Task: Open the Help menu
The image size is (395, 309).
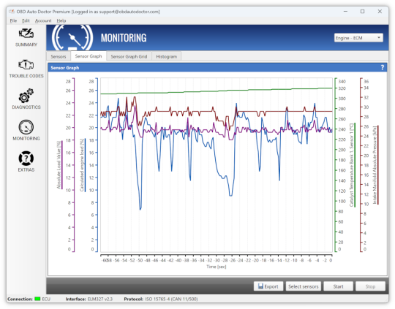Action: click(61, 20)
